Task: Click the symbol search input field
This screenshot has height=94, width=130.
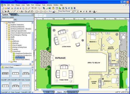Action: click(x=8, y=20)
